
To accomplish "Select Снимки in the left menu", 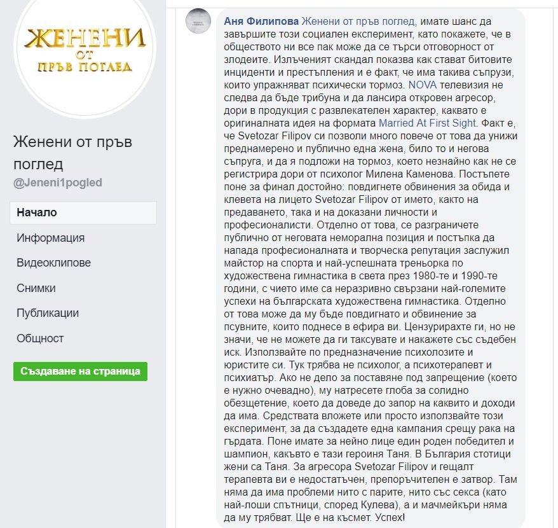I will [x=36, y=288].
